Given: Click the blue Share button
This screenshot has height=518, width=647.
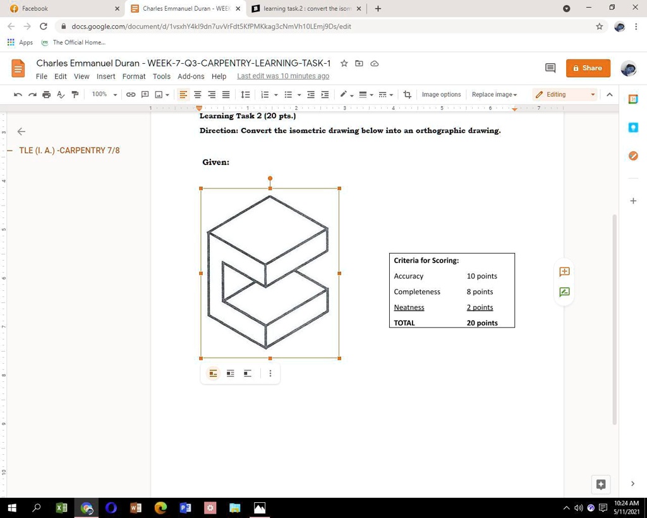Looking at the screenshot, I should (x=588, y=68).
